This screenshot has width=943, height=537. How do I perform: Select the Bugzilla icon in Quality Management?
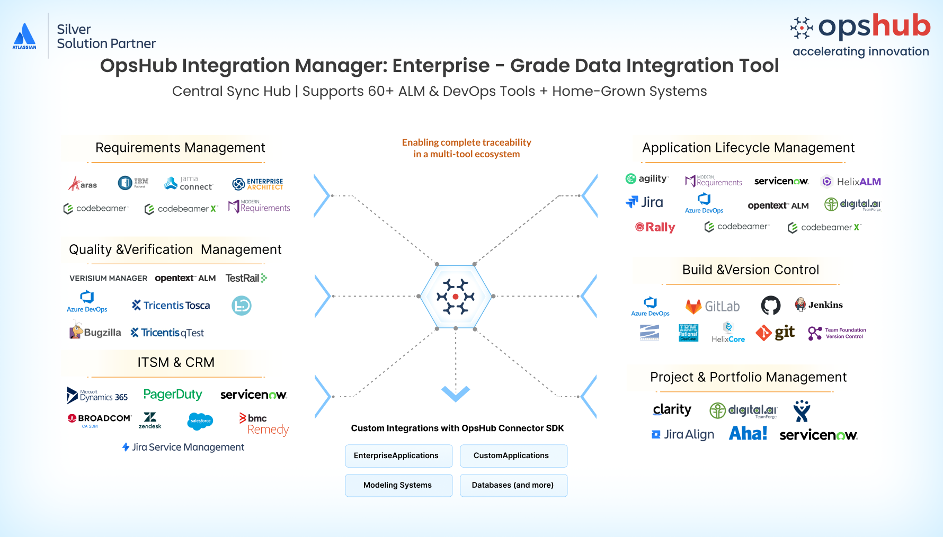click(94, 332)
